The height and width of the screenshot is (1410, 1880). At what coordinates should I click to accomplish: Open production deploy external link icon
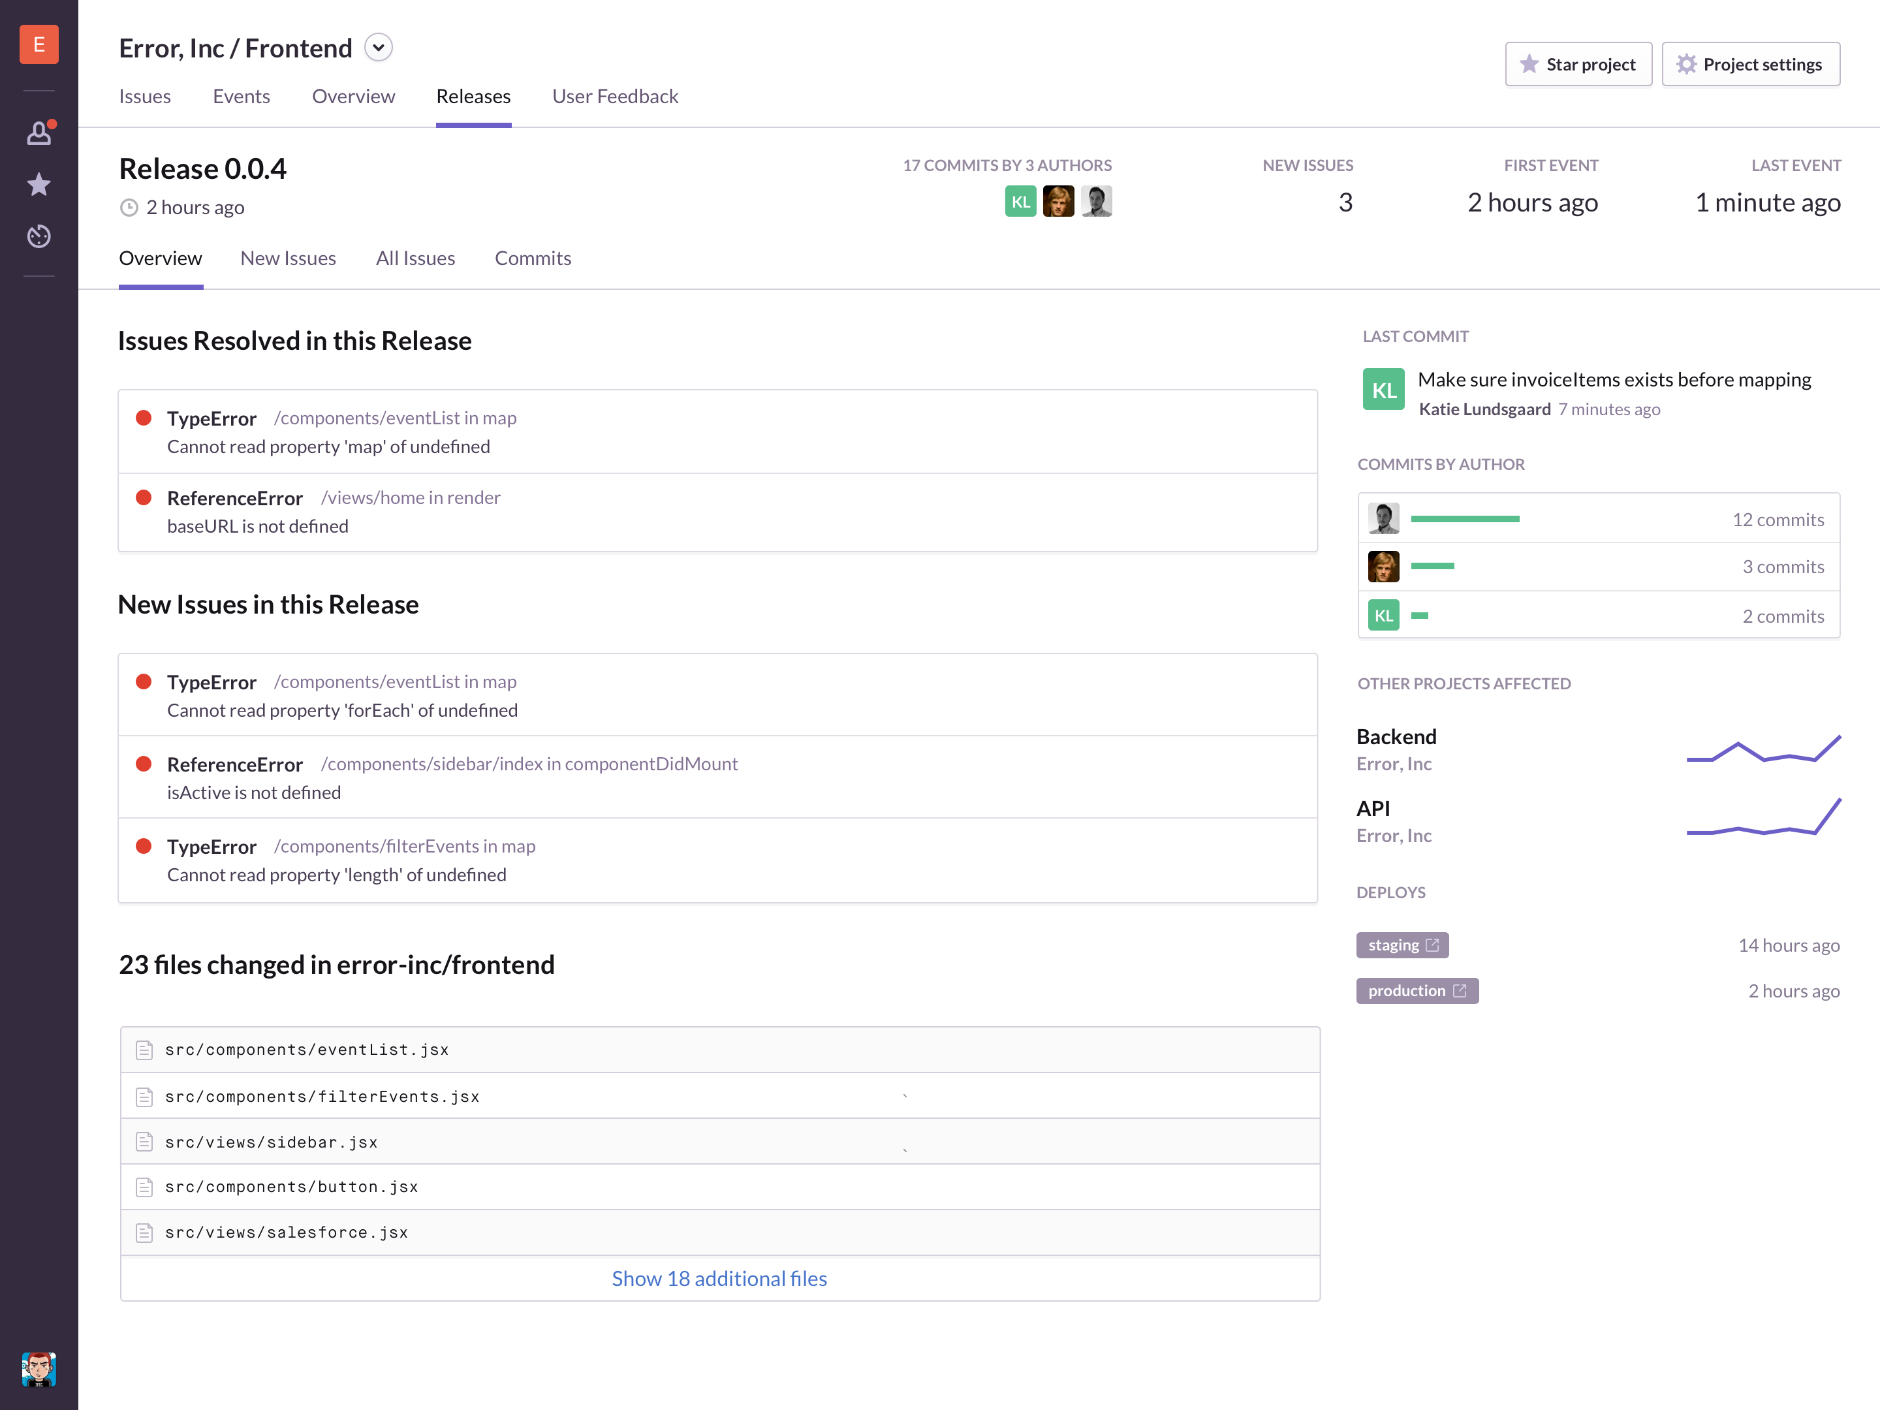coord(1460,991)
